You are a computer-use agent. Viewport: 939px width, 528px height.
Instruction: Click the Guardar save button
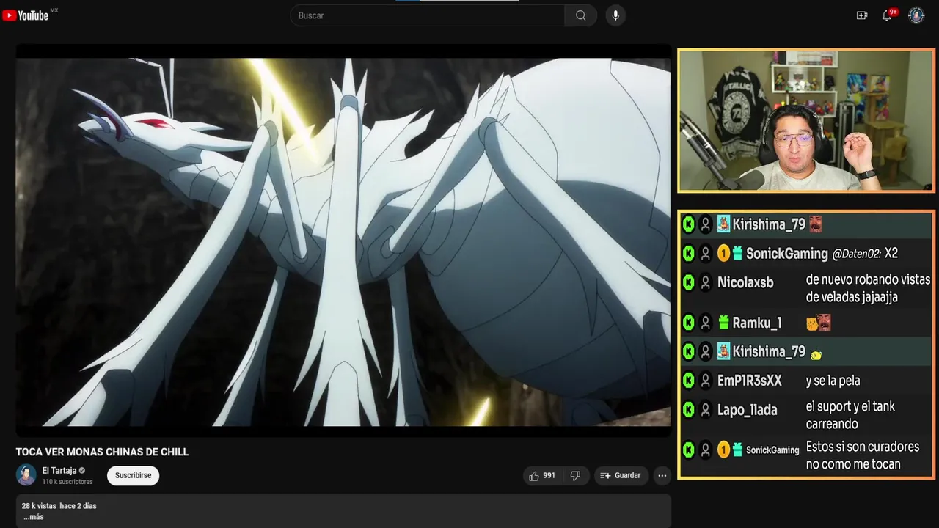click(621, 476)
